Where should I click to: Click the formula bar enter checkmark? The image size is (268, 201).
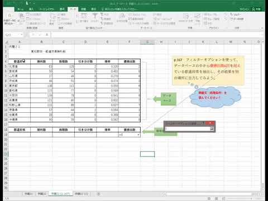click(x=40, y=35)
